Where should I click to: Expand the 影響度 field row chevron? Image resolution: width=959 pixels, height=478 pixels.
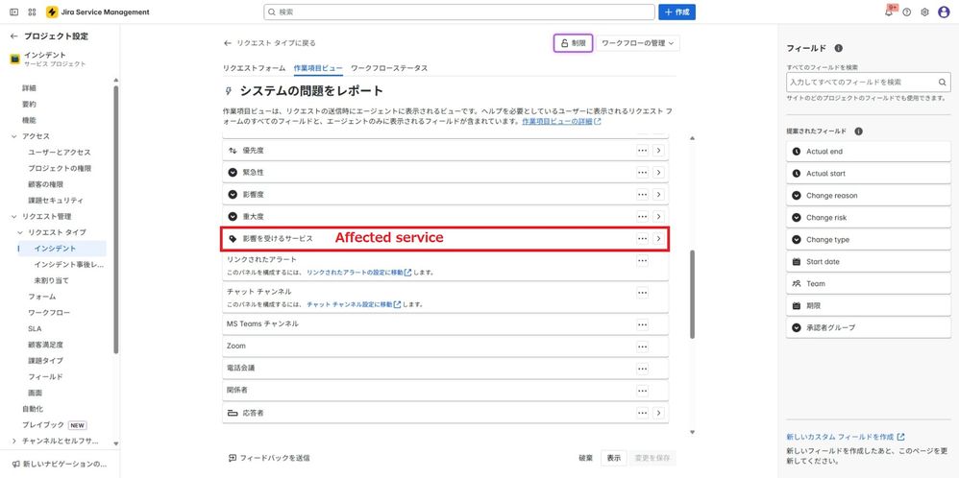click(x=658, y=195)
